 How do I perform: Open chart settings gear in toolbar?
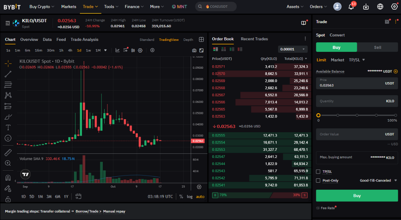pos(140,50)
